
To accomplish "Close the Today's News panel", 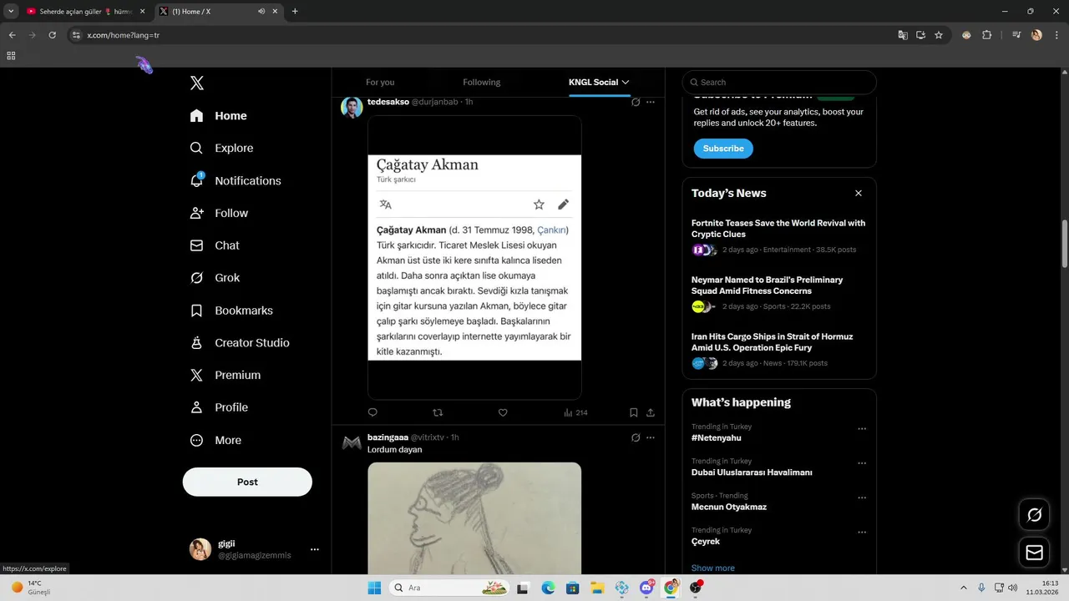I will (x=859, y=193).
